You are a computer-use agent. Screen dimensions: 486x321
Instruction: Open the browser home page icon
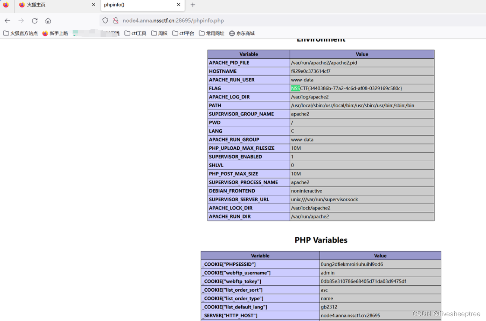48,20
